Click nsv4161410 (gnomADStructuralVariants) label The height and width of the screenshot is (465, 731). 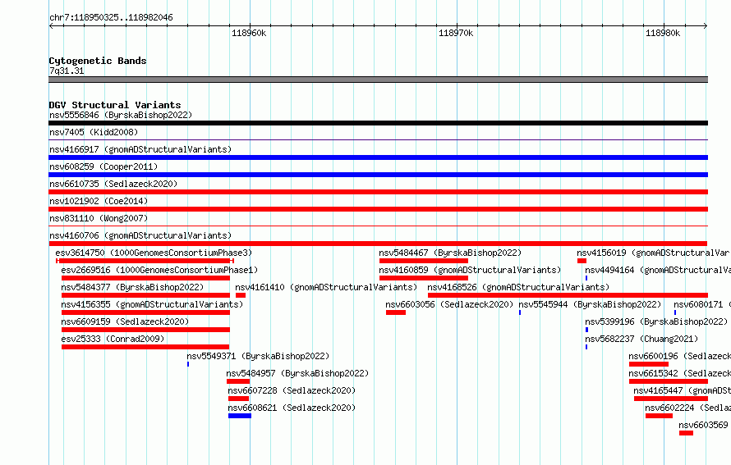(x=326, y=287)
